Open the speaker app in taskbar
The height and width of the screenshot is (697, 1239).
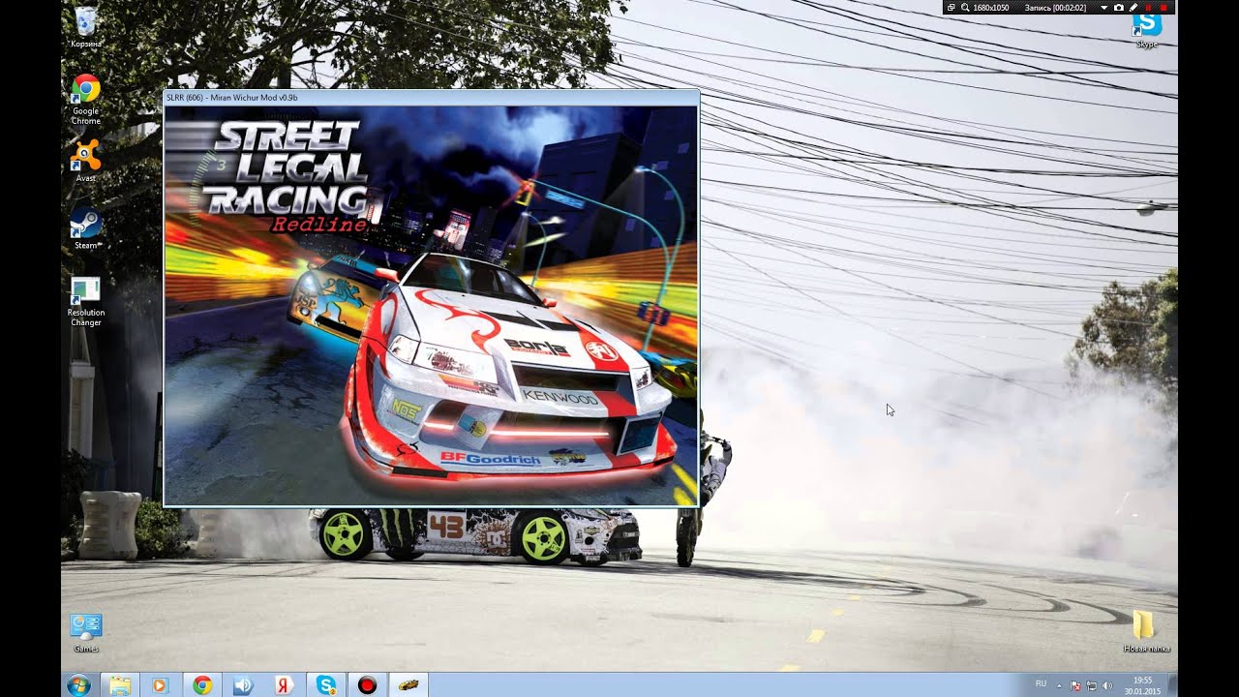[x=243, y=685]
